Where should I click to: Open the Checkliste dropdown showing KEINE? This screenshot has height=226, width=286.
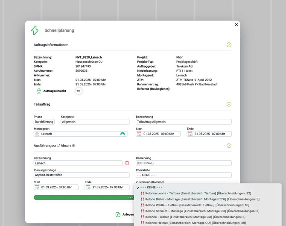point(184,175)
